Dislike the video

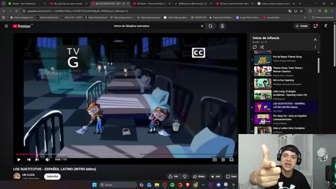(x=185, y=176)
